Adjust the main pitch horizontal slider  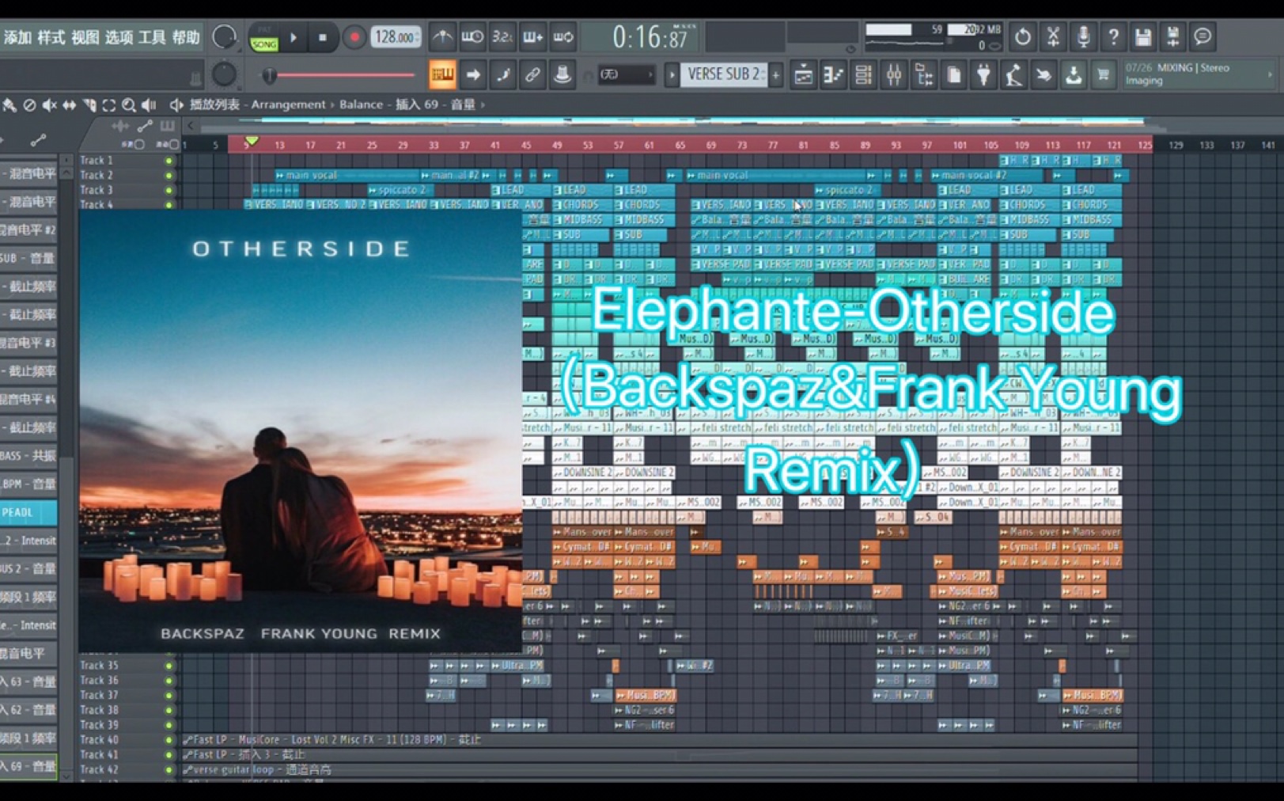pyautogui.click(x=340, y=75)
